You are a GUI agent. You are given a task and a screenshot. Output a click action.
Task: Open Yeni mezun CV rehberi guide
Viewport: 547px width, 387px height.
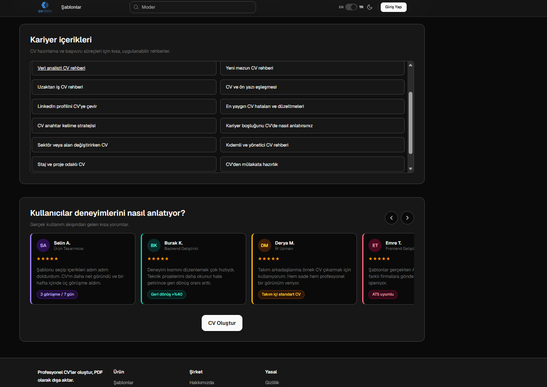pos(312,68)
